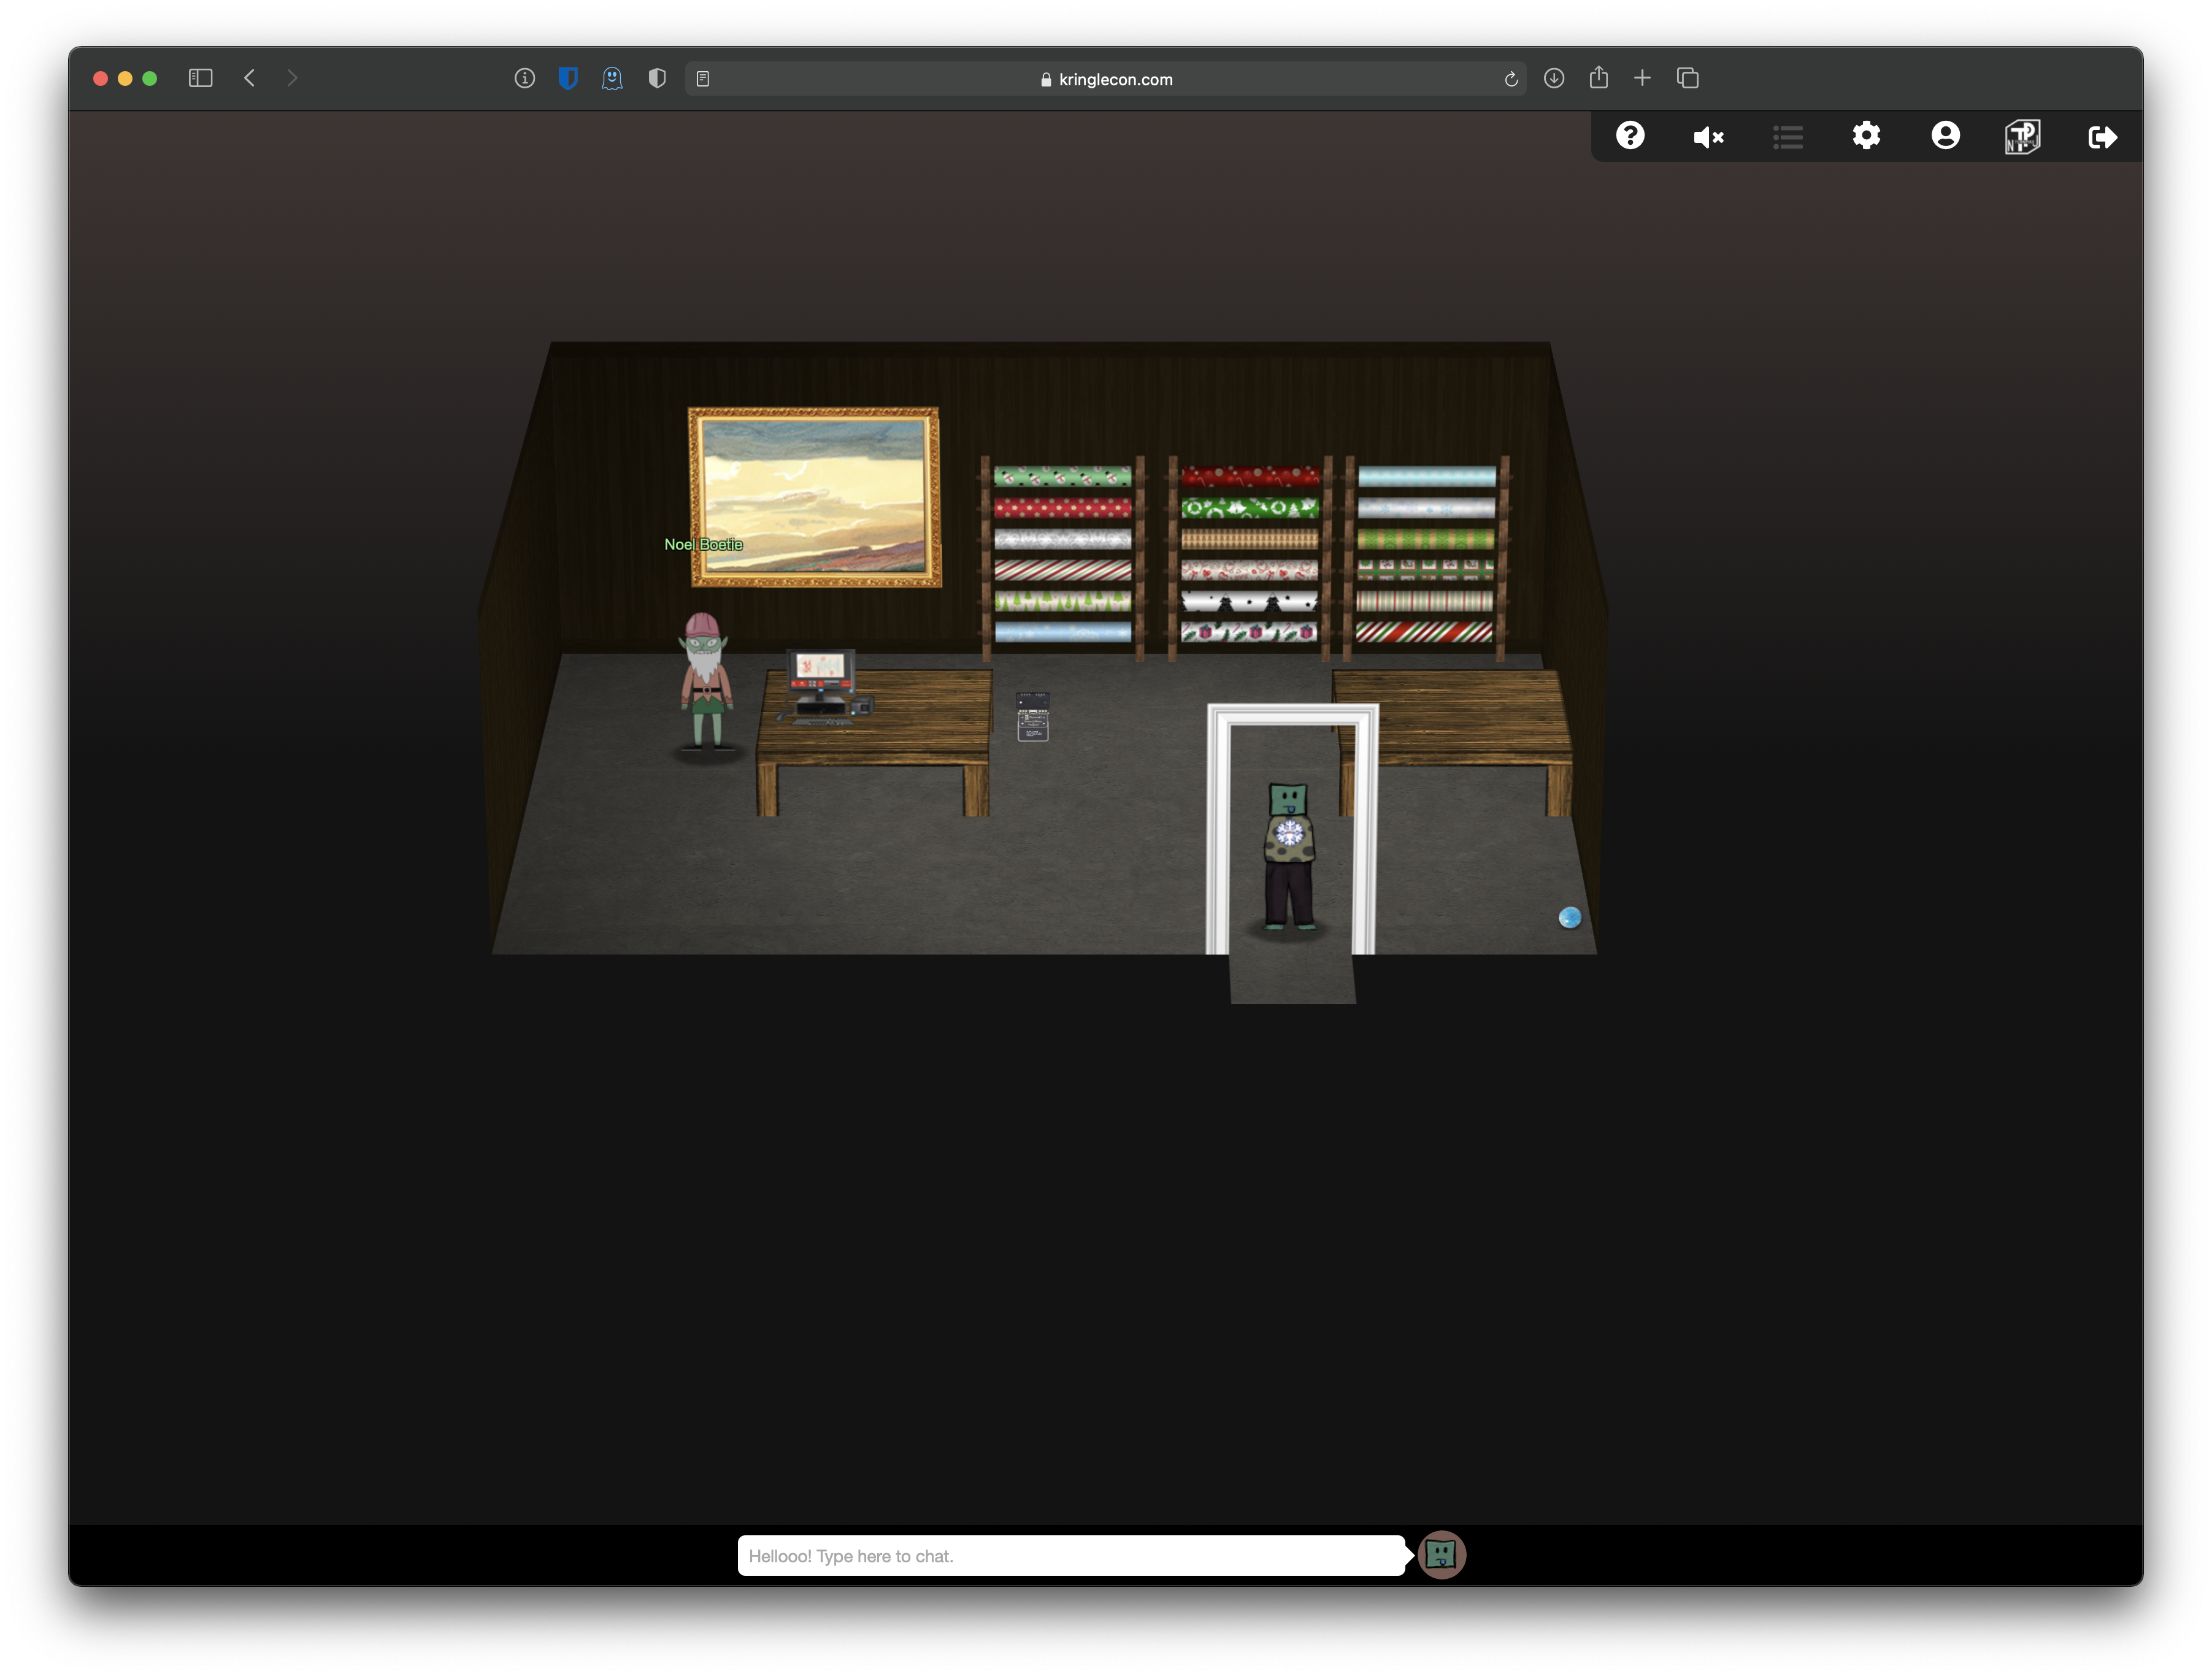Screen dimensions: 2212x1677
Task: Open the objectives list icon
Action: tap(1787, 137)
